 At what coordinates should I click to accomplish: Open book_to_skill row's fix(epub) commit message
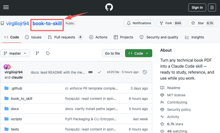pyautogui.click(x=91, y=99)
